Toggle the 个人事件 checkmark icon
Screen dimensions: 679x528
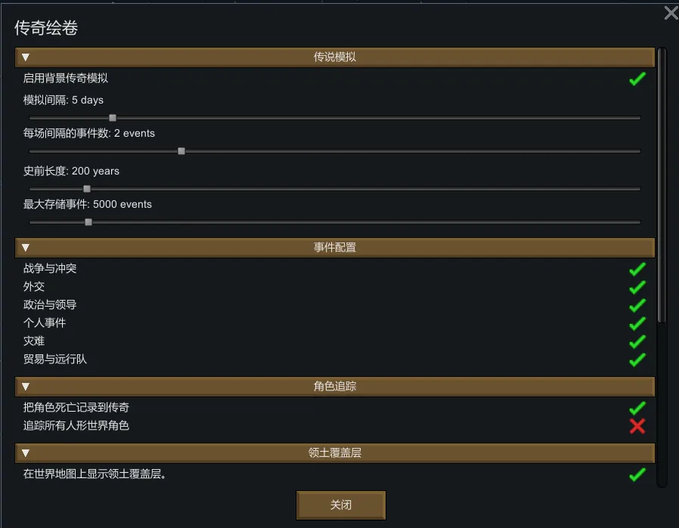click(x=637, y=323)
